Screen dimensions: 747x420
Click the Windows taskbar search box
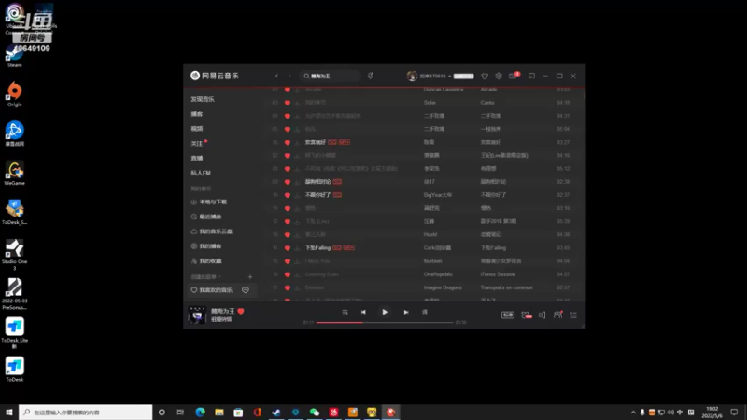pos(86,412)
